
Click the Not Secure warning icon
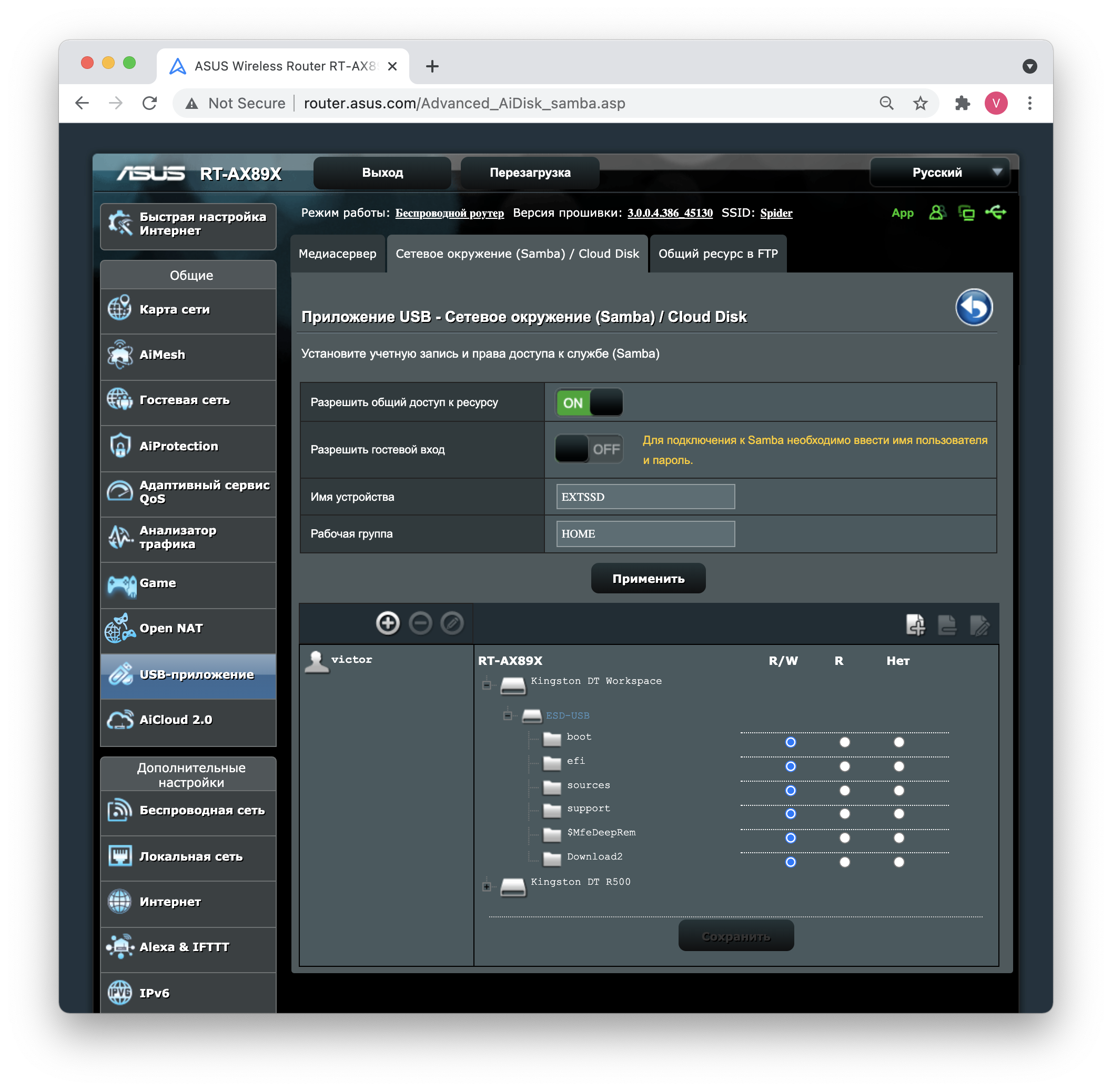(192, 104)
